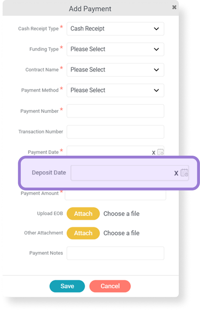The image size is (200, 311).
Task: Clear the Payment Date with its X icon
Action: point(153,153)
